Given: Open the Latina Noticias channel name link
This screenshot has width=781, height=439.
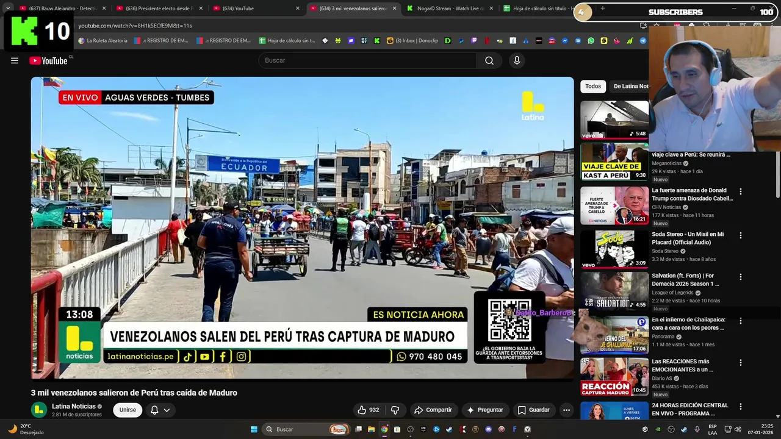Looking at the screenshot, I should coord(74,406).
